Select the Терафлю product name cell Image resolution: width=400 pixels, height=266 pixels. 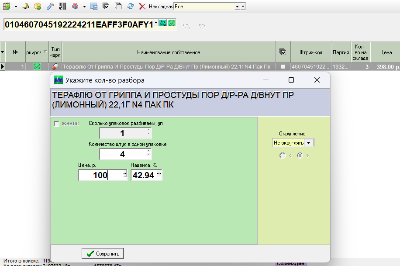point(169,67)
